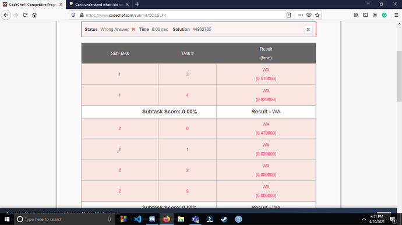The height and width of the screenshot is (225, 402).
Task: Show site security padlock info
Action: [82, 15]
